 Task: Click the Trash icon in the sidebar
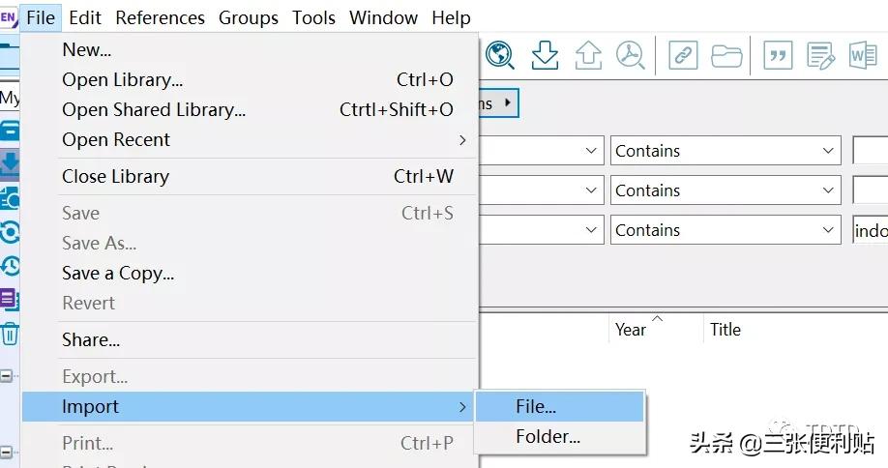pyautogui.click(x=10, y=335)
